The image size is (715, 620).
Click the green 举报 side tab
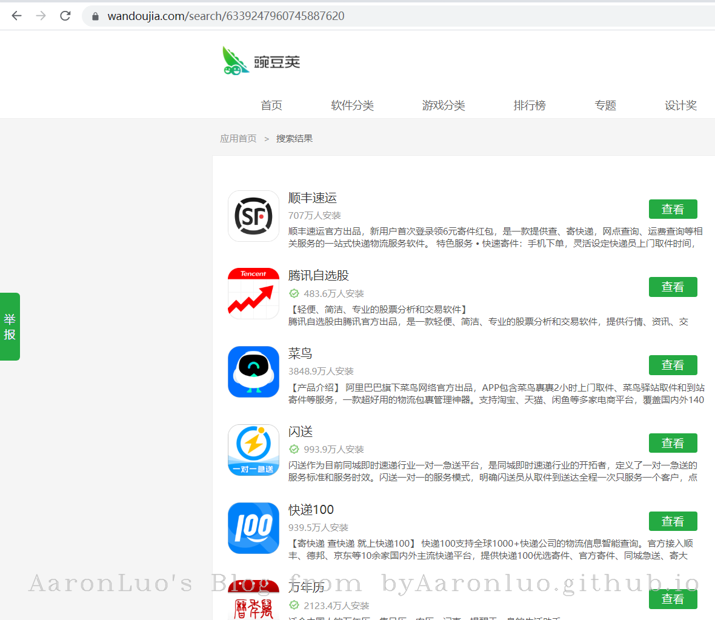[10, 327]
